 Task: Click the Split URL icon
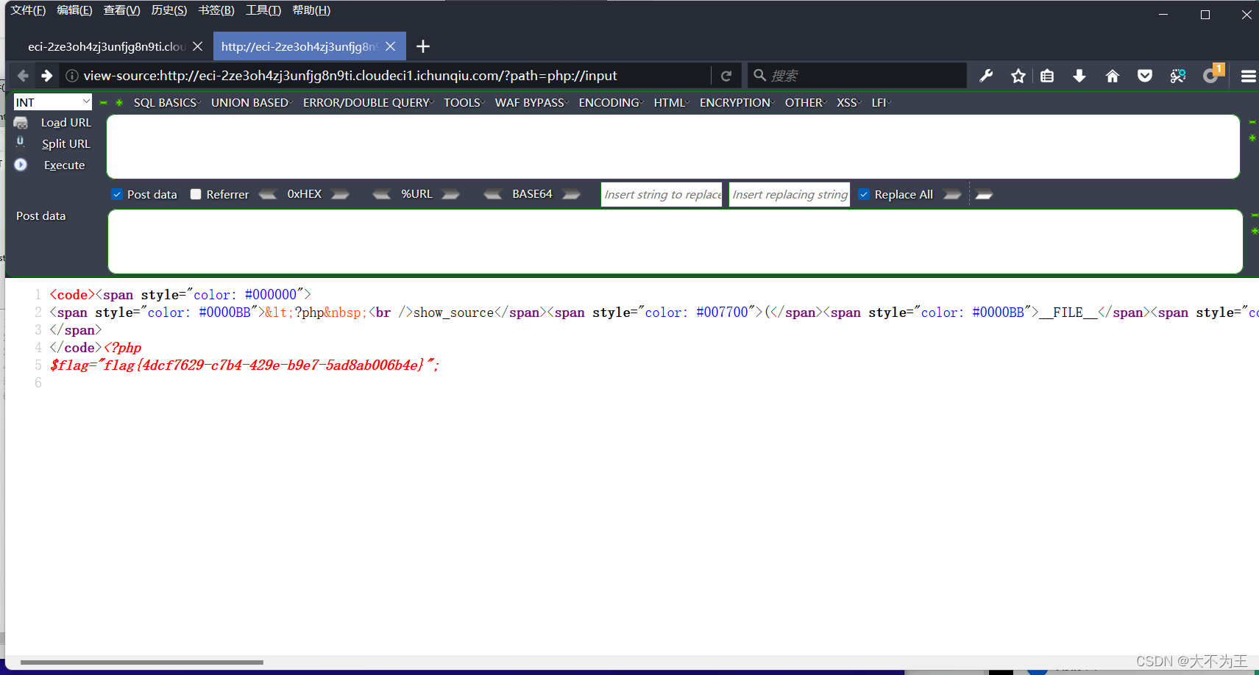click(x=21, y=142)
